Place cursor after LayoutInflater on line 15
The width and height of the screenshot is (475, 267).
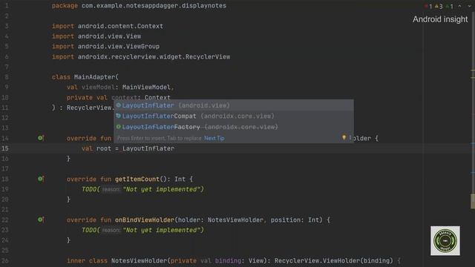174,148
